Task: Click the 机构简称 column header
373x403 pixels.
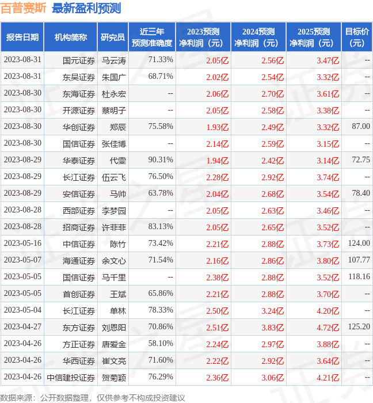Action: (x=71, y=37)
